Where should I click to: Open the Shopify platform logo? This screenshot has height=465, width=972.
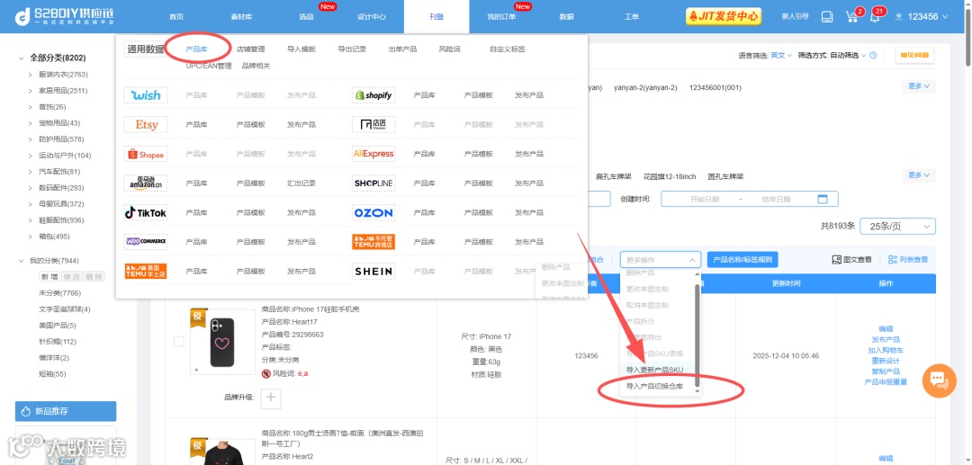click(373, 95)
